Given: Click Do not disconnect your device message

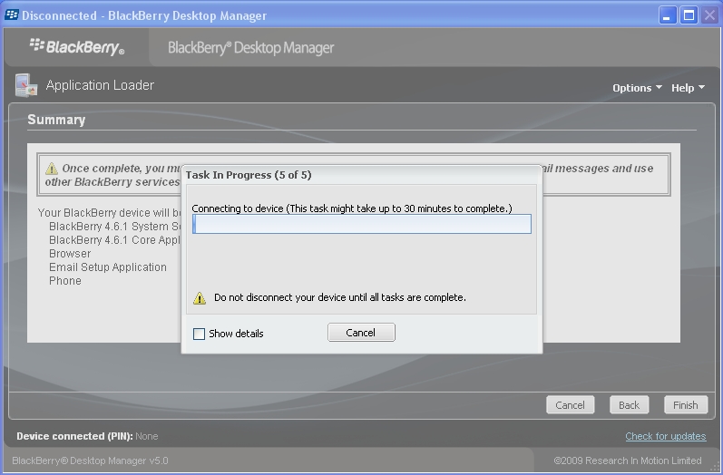Looking at the screenshot, I should click(340, 297).
